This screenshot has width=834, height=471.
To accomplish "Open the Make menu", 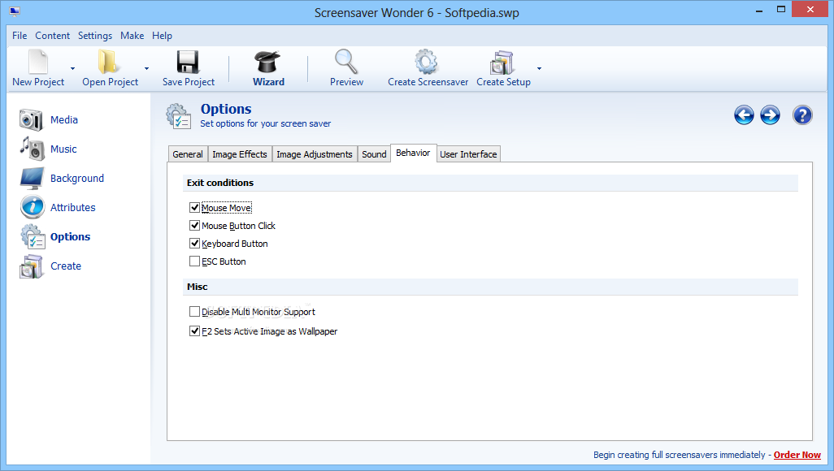I will [x=132, y=36].
